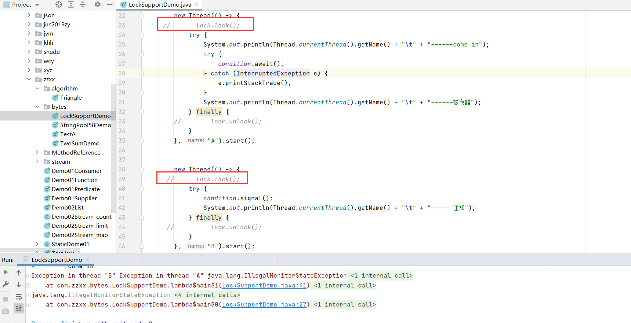Hide the Project tool window
The width and height of the screenshot is (631, 323).
tap(109, 4)
